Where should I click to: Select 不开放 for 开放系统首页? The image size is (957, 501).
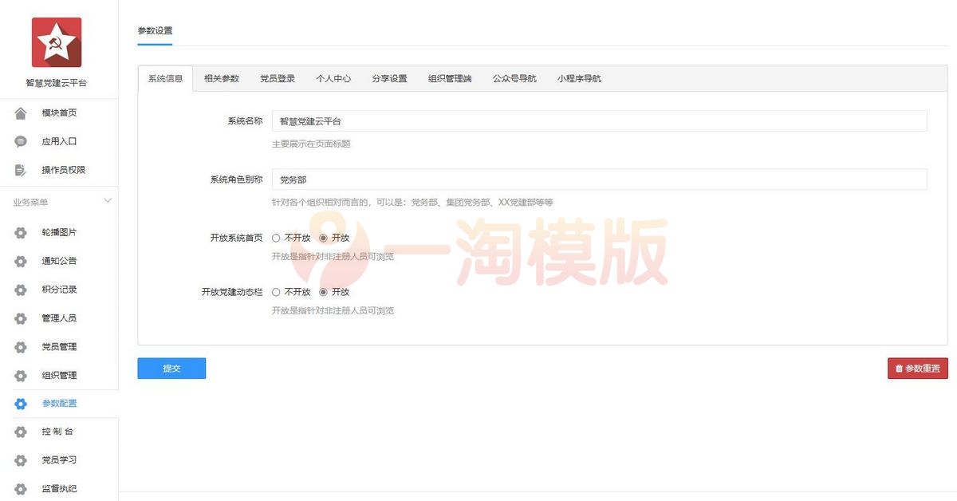[x=275, y=237]
